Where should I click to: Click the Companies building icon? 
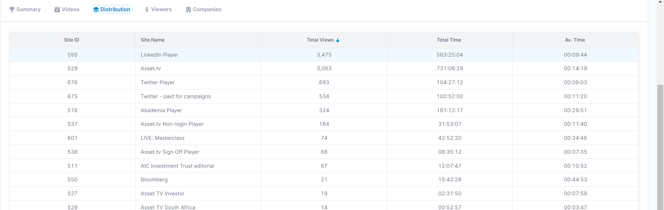pyautogui.click(x=188, y=9)
